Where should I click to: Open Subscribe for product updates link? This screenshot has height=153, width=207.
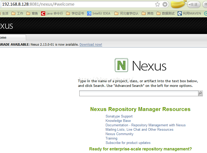(x=128, y=143)
